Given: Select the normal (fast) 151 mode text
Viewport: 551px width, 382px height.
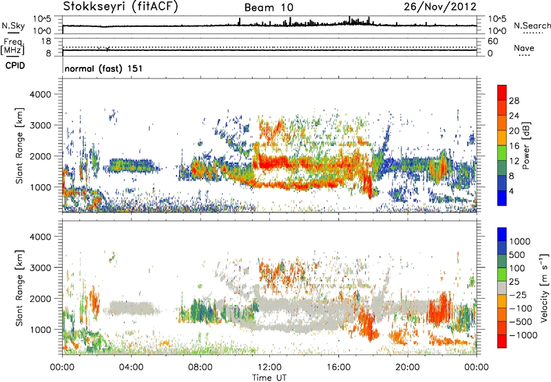Looking at the screenshot, I should click(104, 68).
